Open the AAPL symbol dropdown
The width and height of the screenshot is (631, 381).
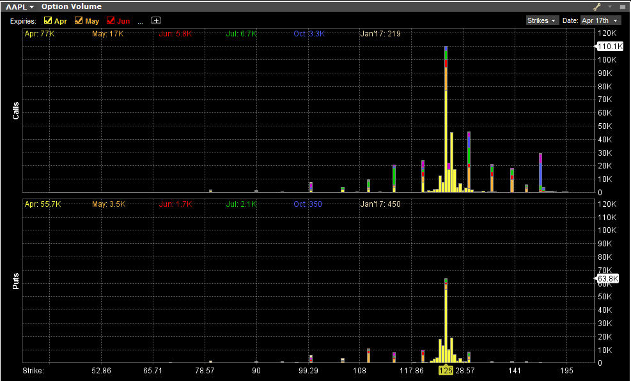point(20,6)
